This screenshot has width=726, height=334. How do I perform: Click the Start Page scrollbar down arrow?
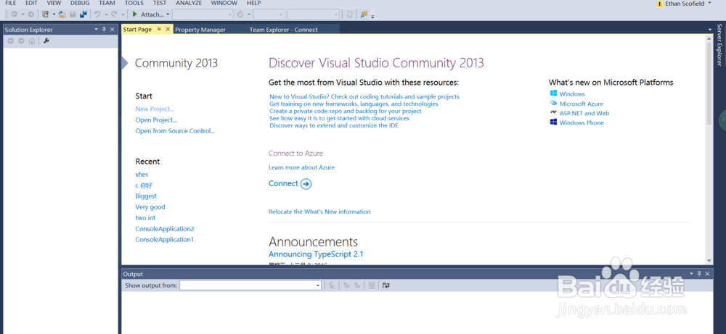coord(709,261)
